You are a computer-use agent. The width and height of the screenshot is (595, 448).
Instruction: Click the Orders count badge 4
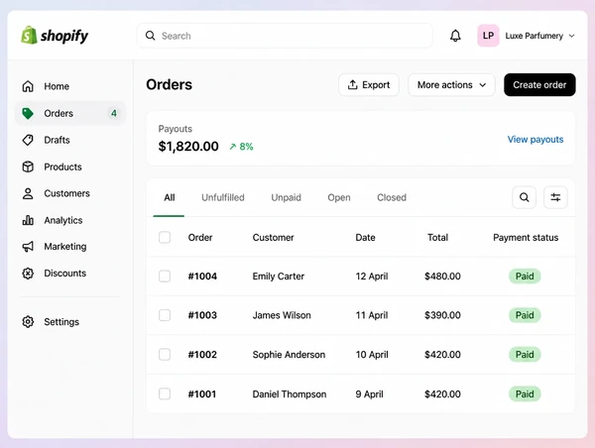coord(113,113)
